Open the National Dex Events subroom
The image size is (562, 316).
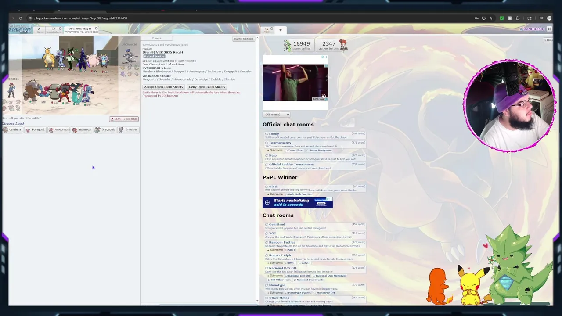coord(309,280)
